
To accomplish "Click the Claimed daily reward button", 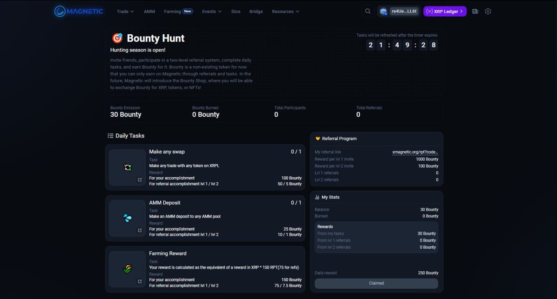I will click(x=376, y=283).
